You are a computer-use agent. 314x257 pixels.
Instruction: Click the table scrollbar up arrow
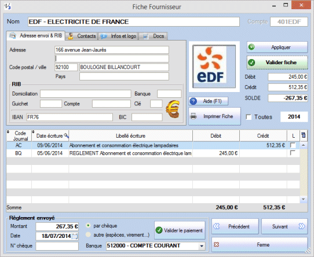coord(304,145)
